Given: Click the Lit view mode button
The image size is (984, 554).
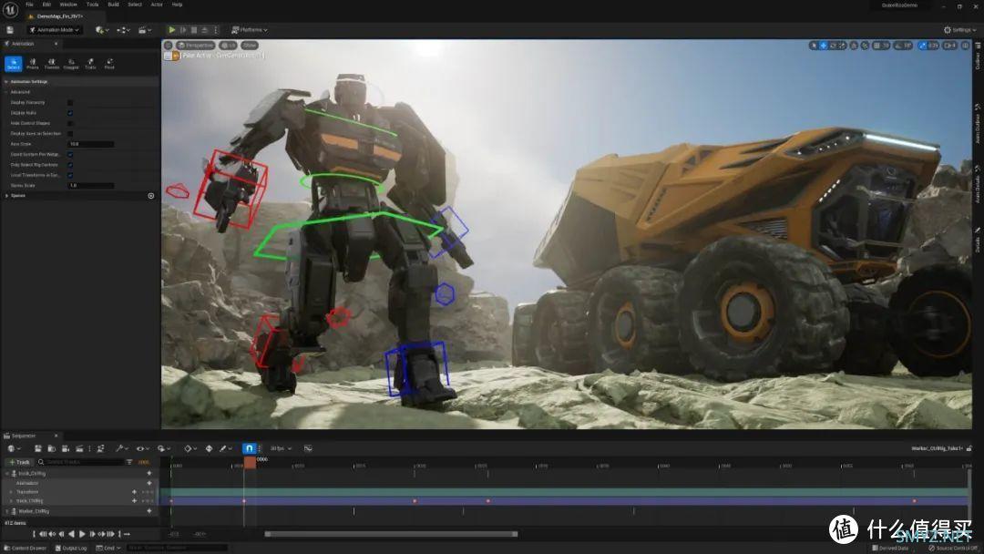Looking at the screenshot, I should point(229,46).
